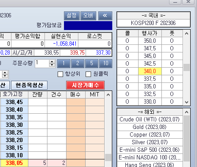Viewport: 197px width, 167px height.
Task: Enable the 항상위 always-on-top checkbox
Action: click(x=60, y=74)
